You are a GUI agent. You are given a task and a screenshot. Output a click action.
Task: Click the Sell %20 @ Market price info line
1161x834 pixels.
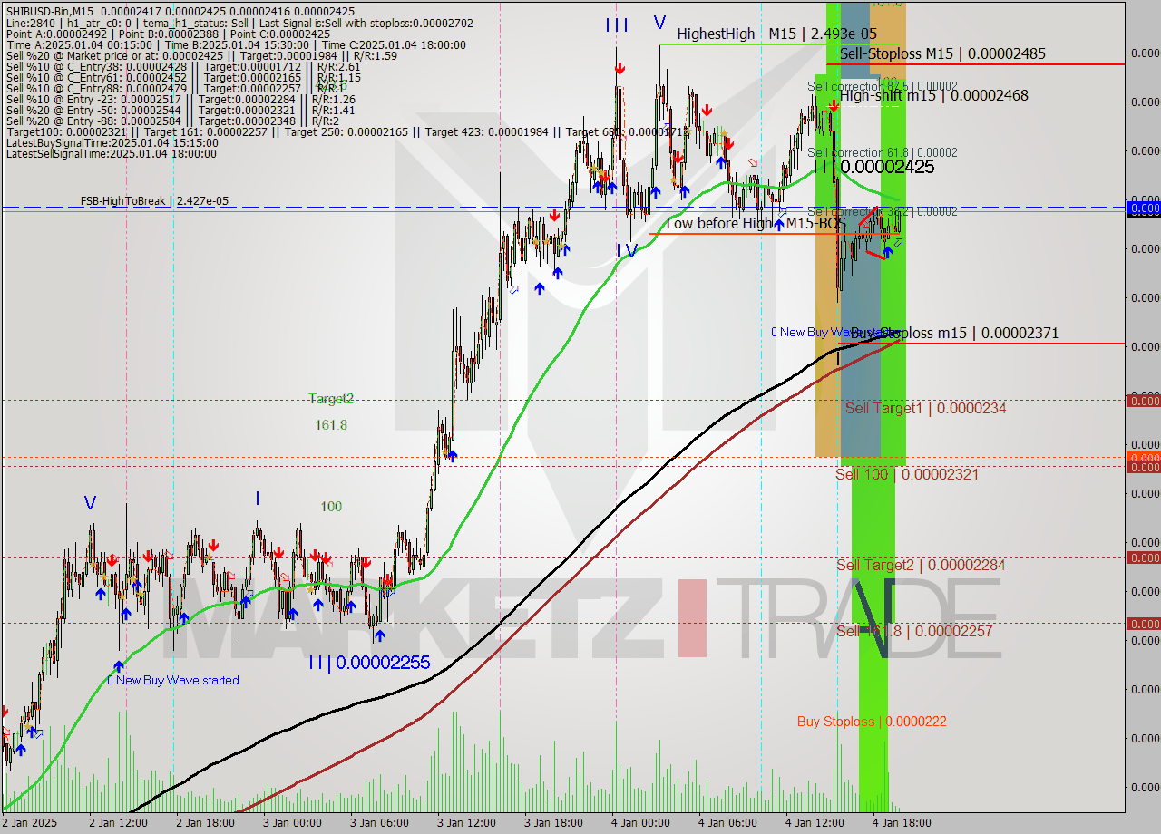[201, 55]
